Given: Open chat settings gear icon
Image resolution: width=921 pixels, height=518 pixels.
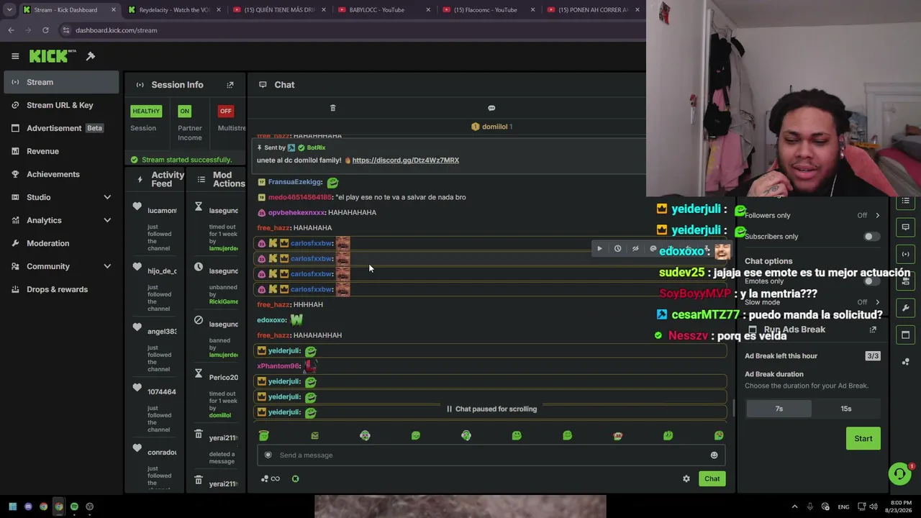Looking at the screenshot, I should pyautogui.click(x=686, y=478).
